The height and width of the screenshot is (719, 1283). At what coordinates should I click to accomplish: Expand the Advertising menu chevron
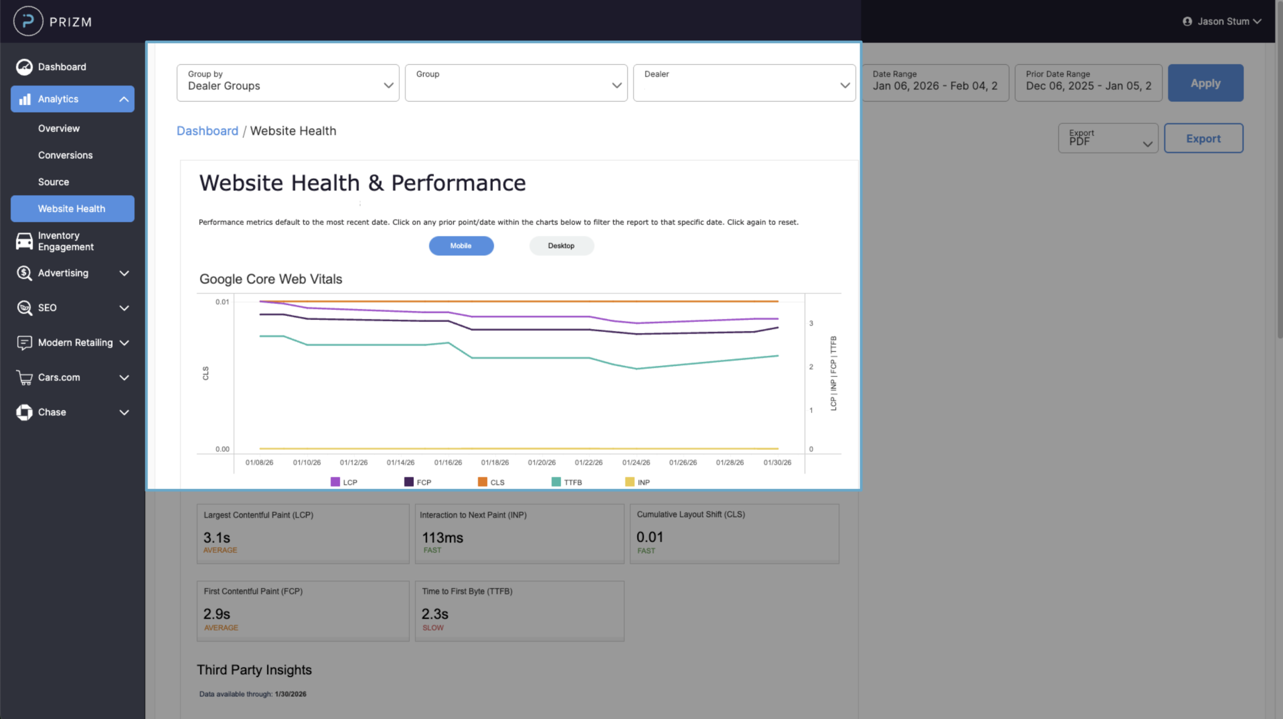point(124,273)
